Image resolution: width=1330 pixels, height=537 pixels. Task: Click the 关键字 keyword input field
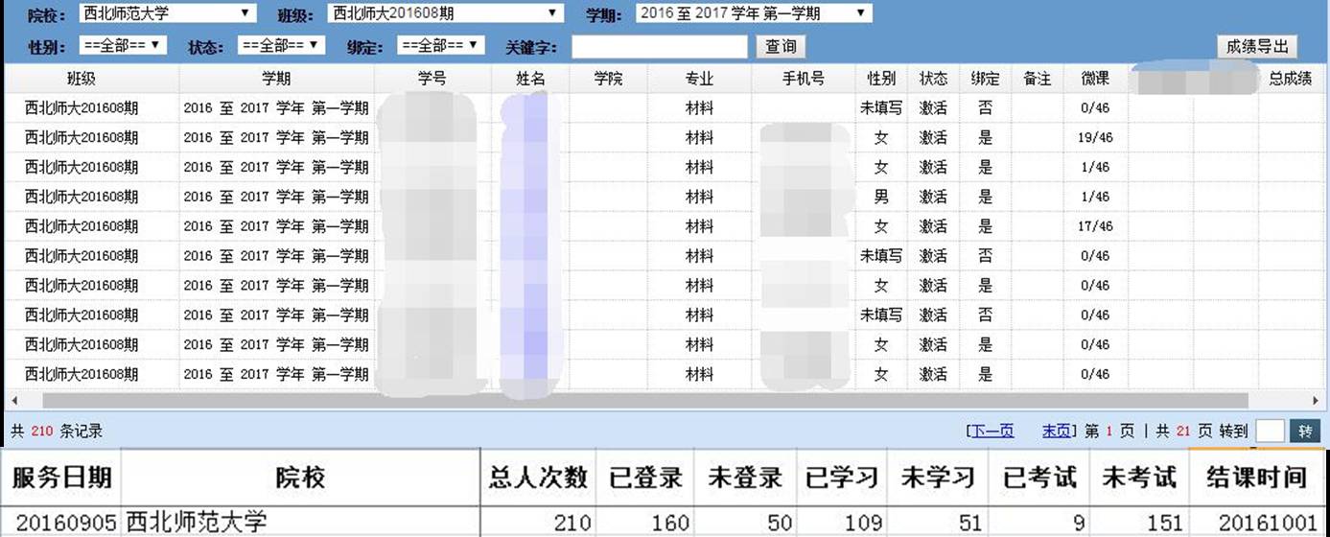(659, 46)
